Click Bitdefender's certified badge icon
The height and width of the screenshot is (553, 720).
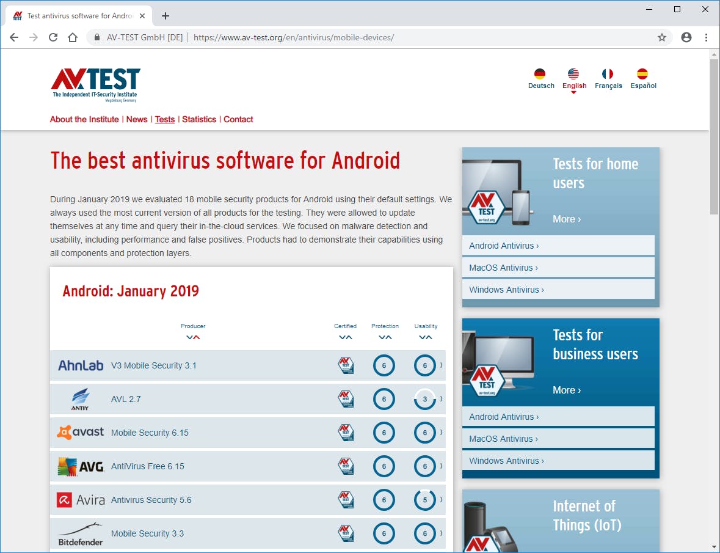[x=346, y=533]
